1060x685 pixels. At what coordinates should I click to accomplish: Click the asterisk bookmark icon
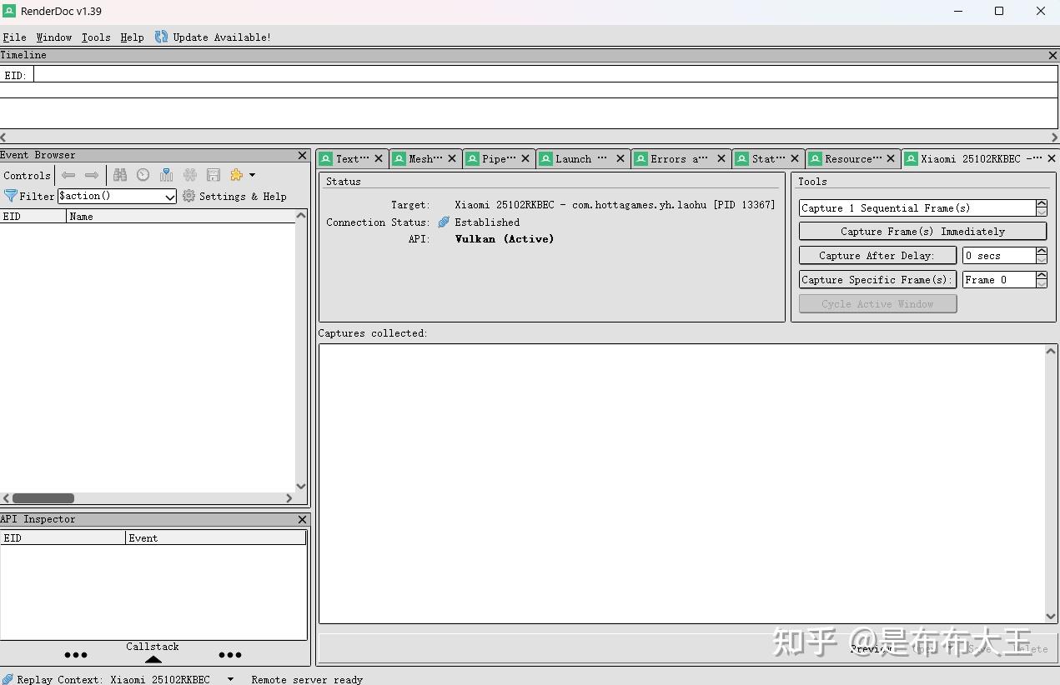click(190, 175)
